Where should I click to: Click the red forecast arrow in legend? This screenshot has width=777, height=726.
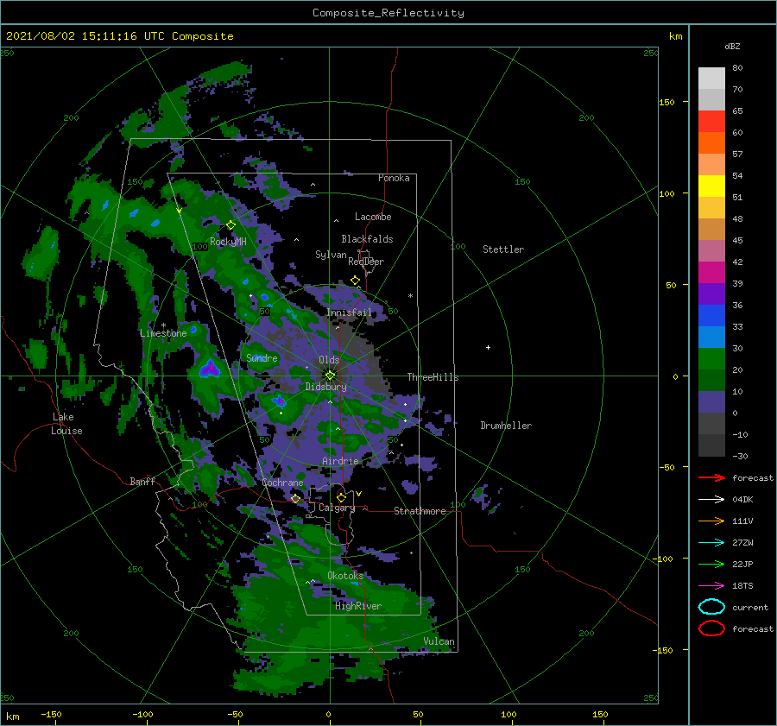tap(711, 477)
